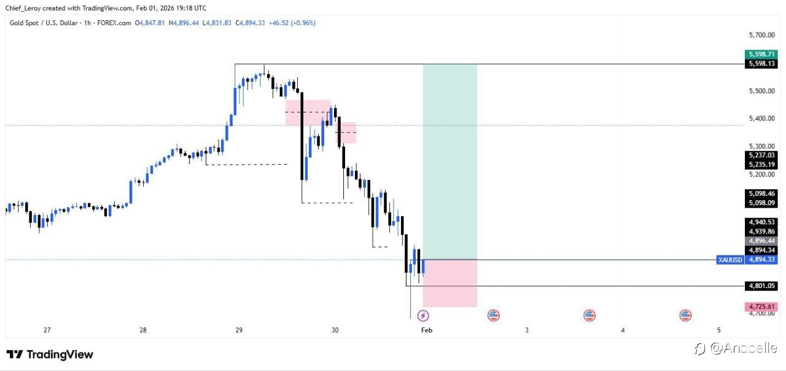This screenshot has width=786, height=371.
Task: Open the US flag event nearest Feb
Action: click(493, 316)
